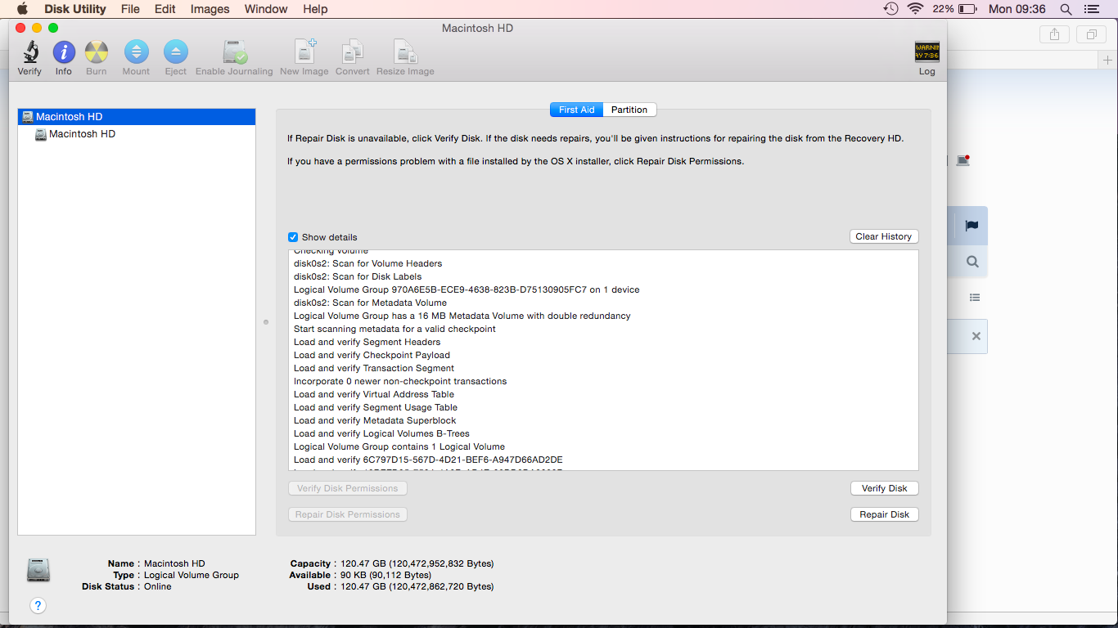
Task: Open the Edit menu
Action: tap(165, 9)
